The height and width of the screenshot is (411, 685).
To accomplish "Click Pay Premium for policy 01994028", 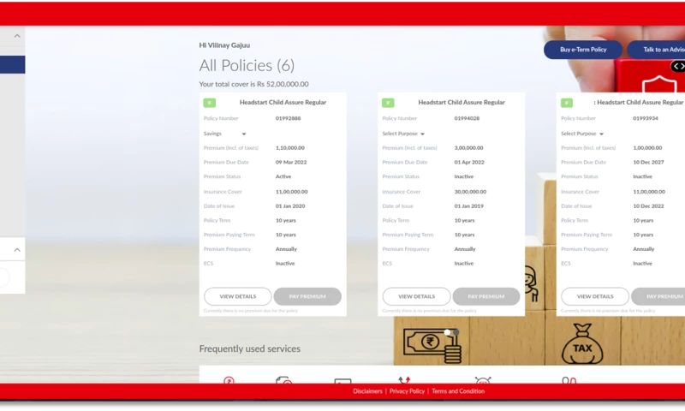I will coord(486,296).
